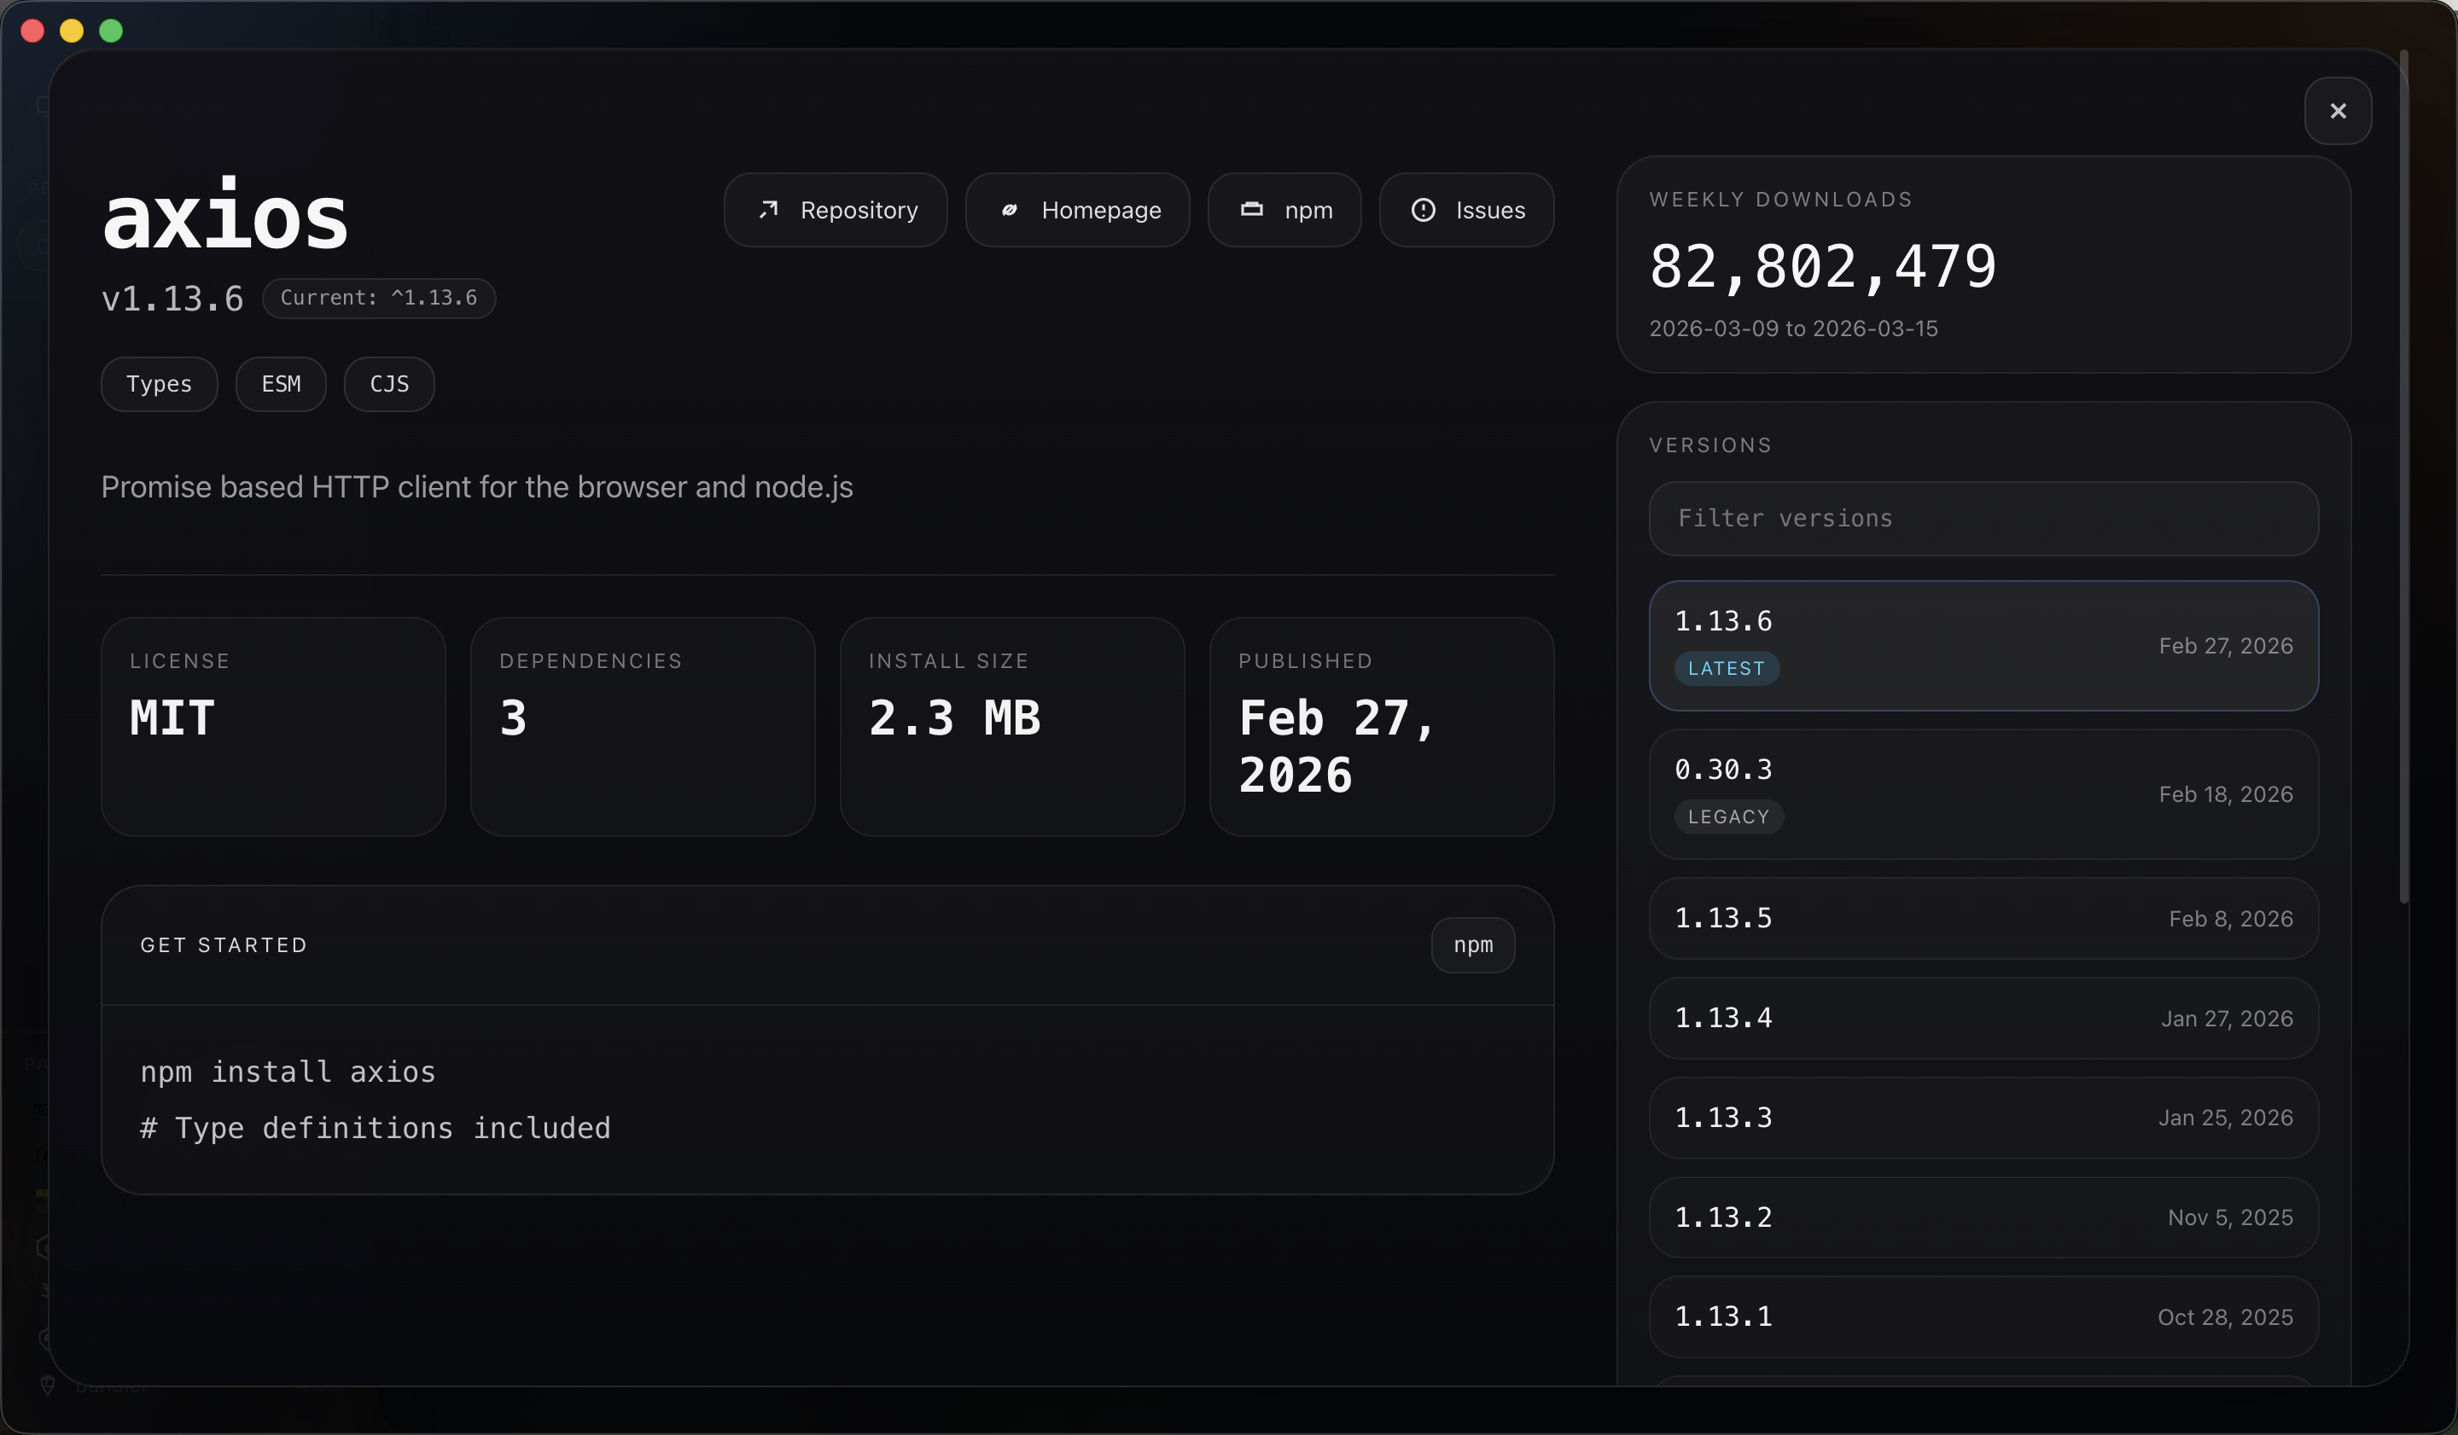
Task: Click the green macOS fullscreen button
Action: pyautogui.click(x=111, y=32)
